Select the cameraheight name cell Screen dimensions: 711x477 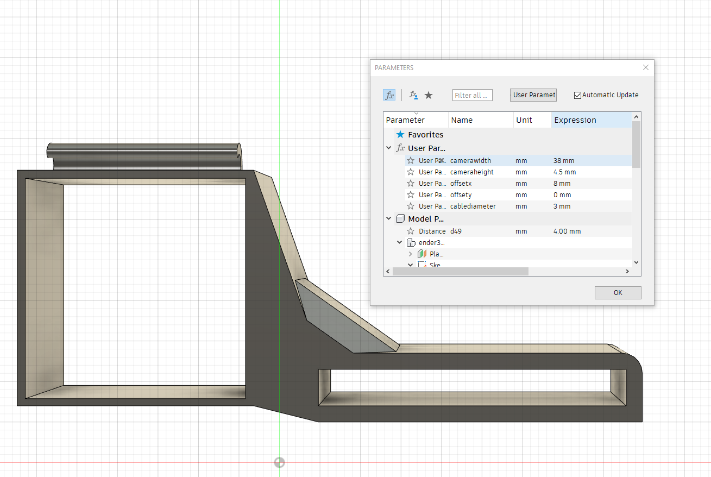(x=472, y=172)
